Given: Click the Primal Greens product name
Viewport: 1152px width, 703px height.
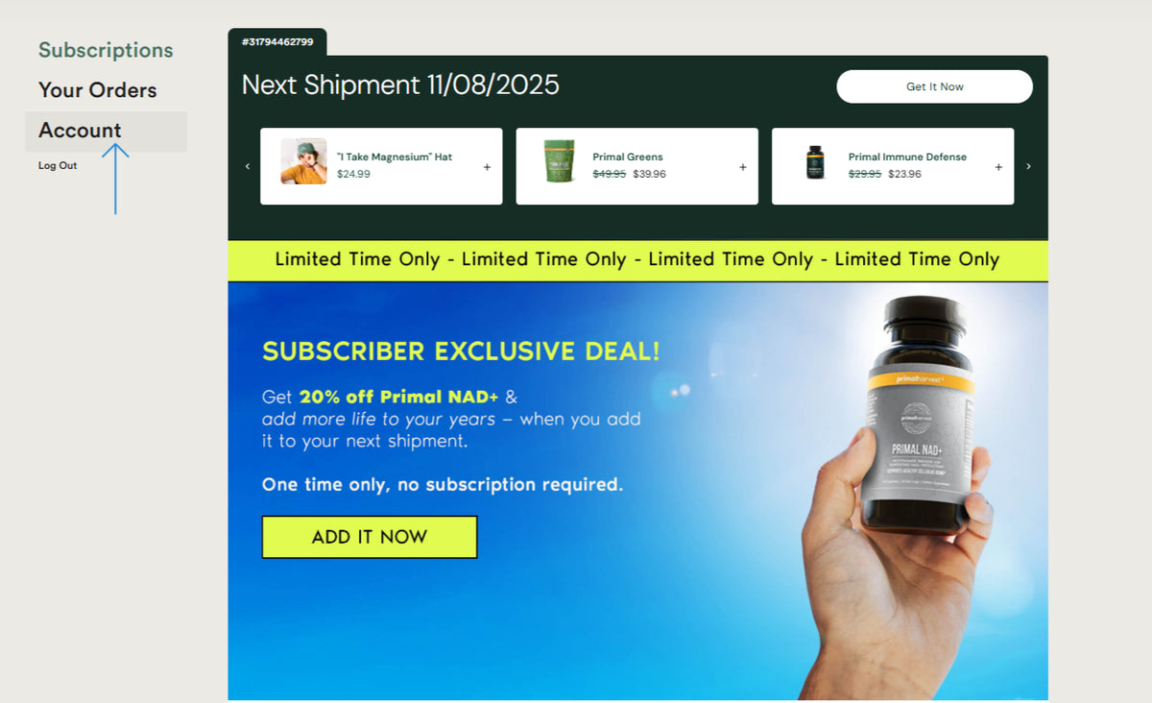Looking at the screenshot, I should click(628, 157).
